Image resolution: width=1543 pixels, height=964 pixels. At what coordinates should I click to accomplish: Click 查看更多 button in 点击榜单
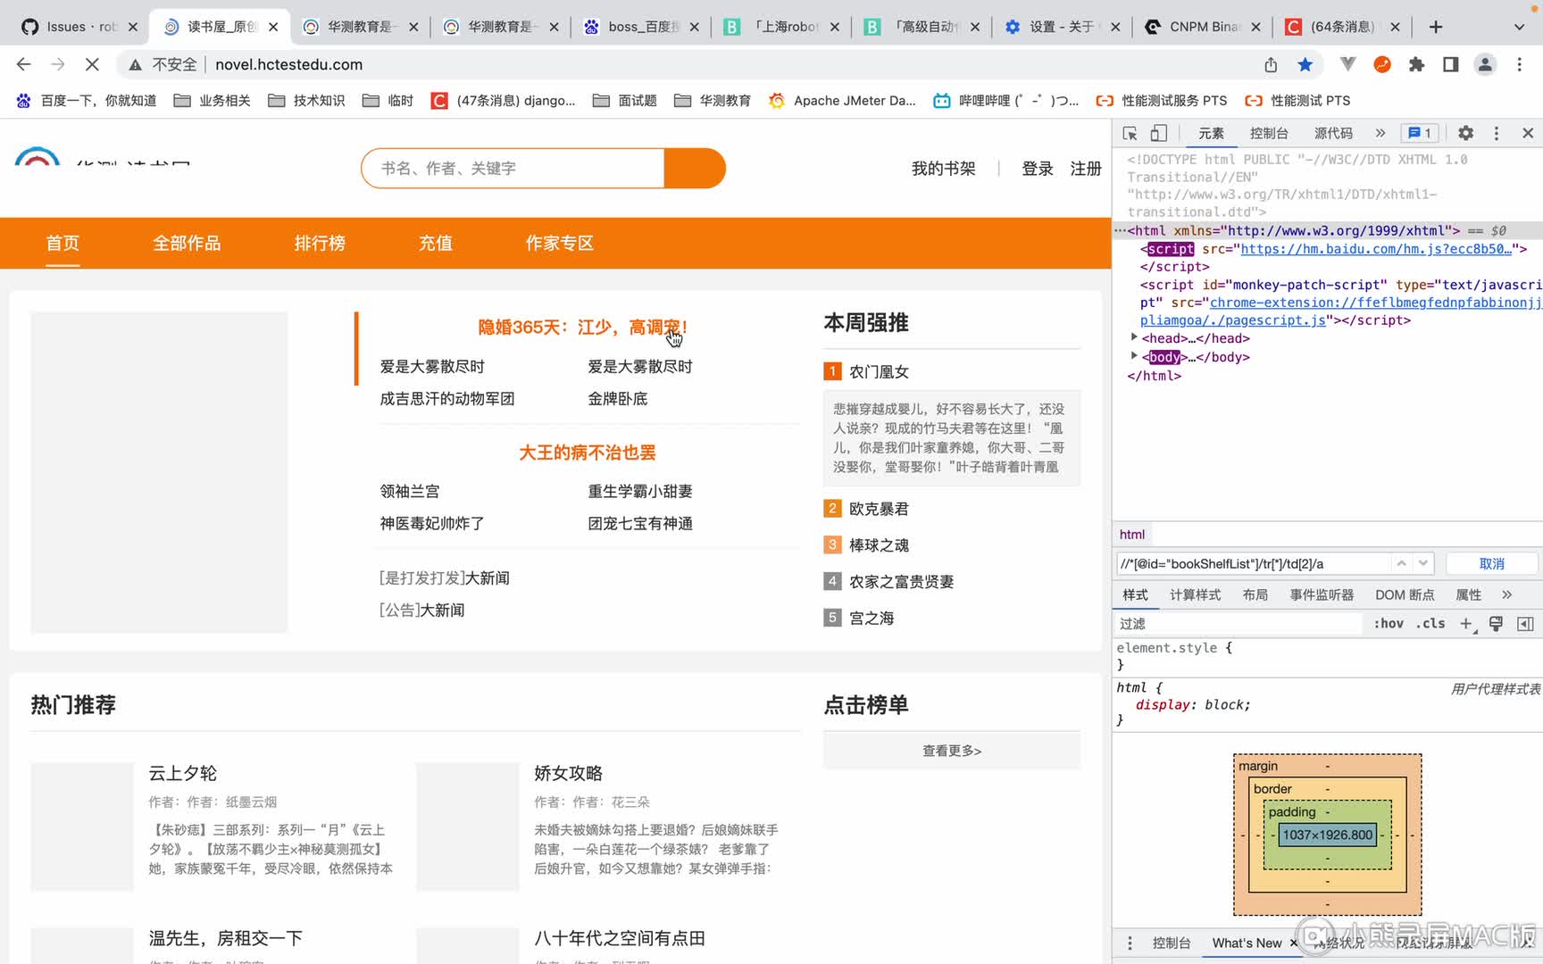(x=952, y=751)
